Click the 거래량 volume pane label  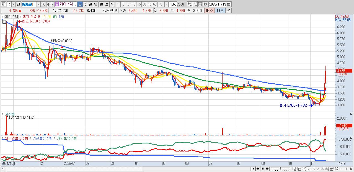coord(10,114)
